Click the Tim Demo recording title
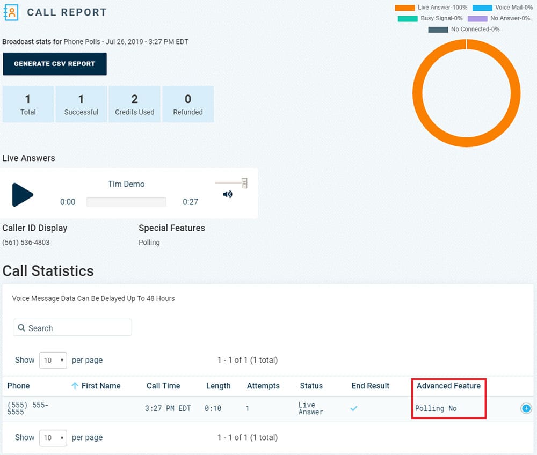 126,184
